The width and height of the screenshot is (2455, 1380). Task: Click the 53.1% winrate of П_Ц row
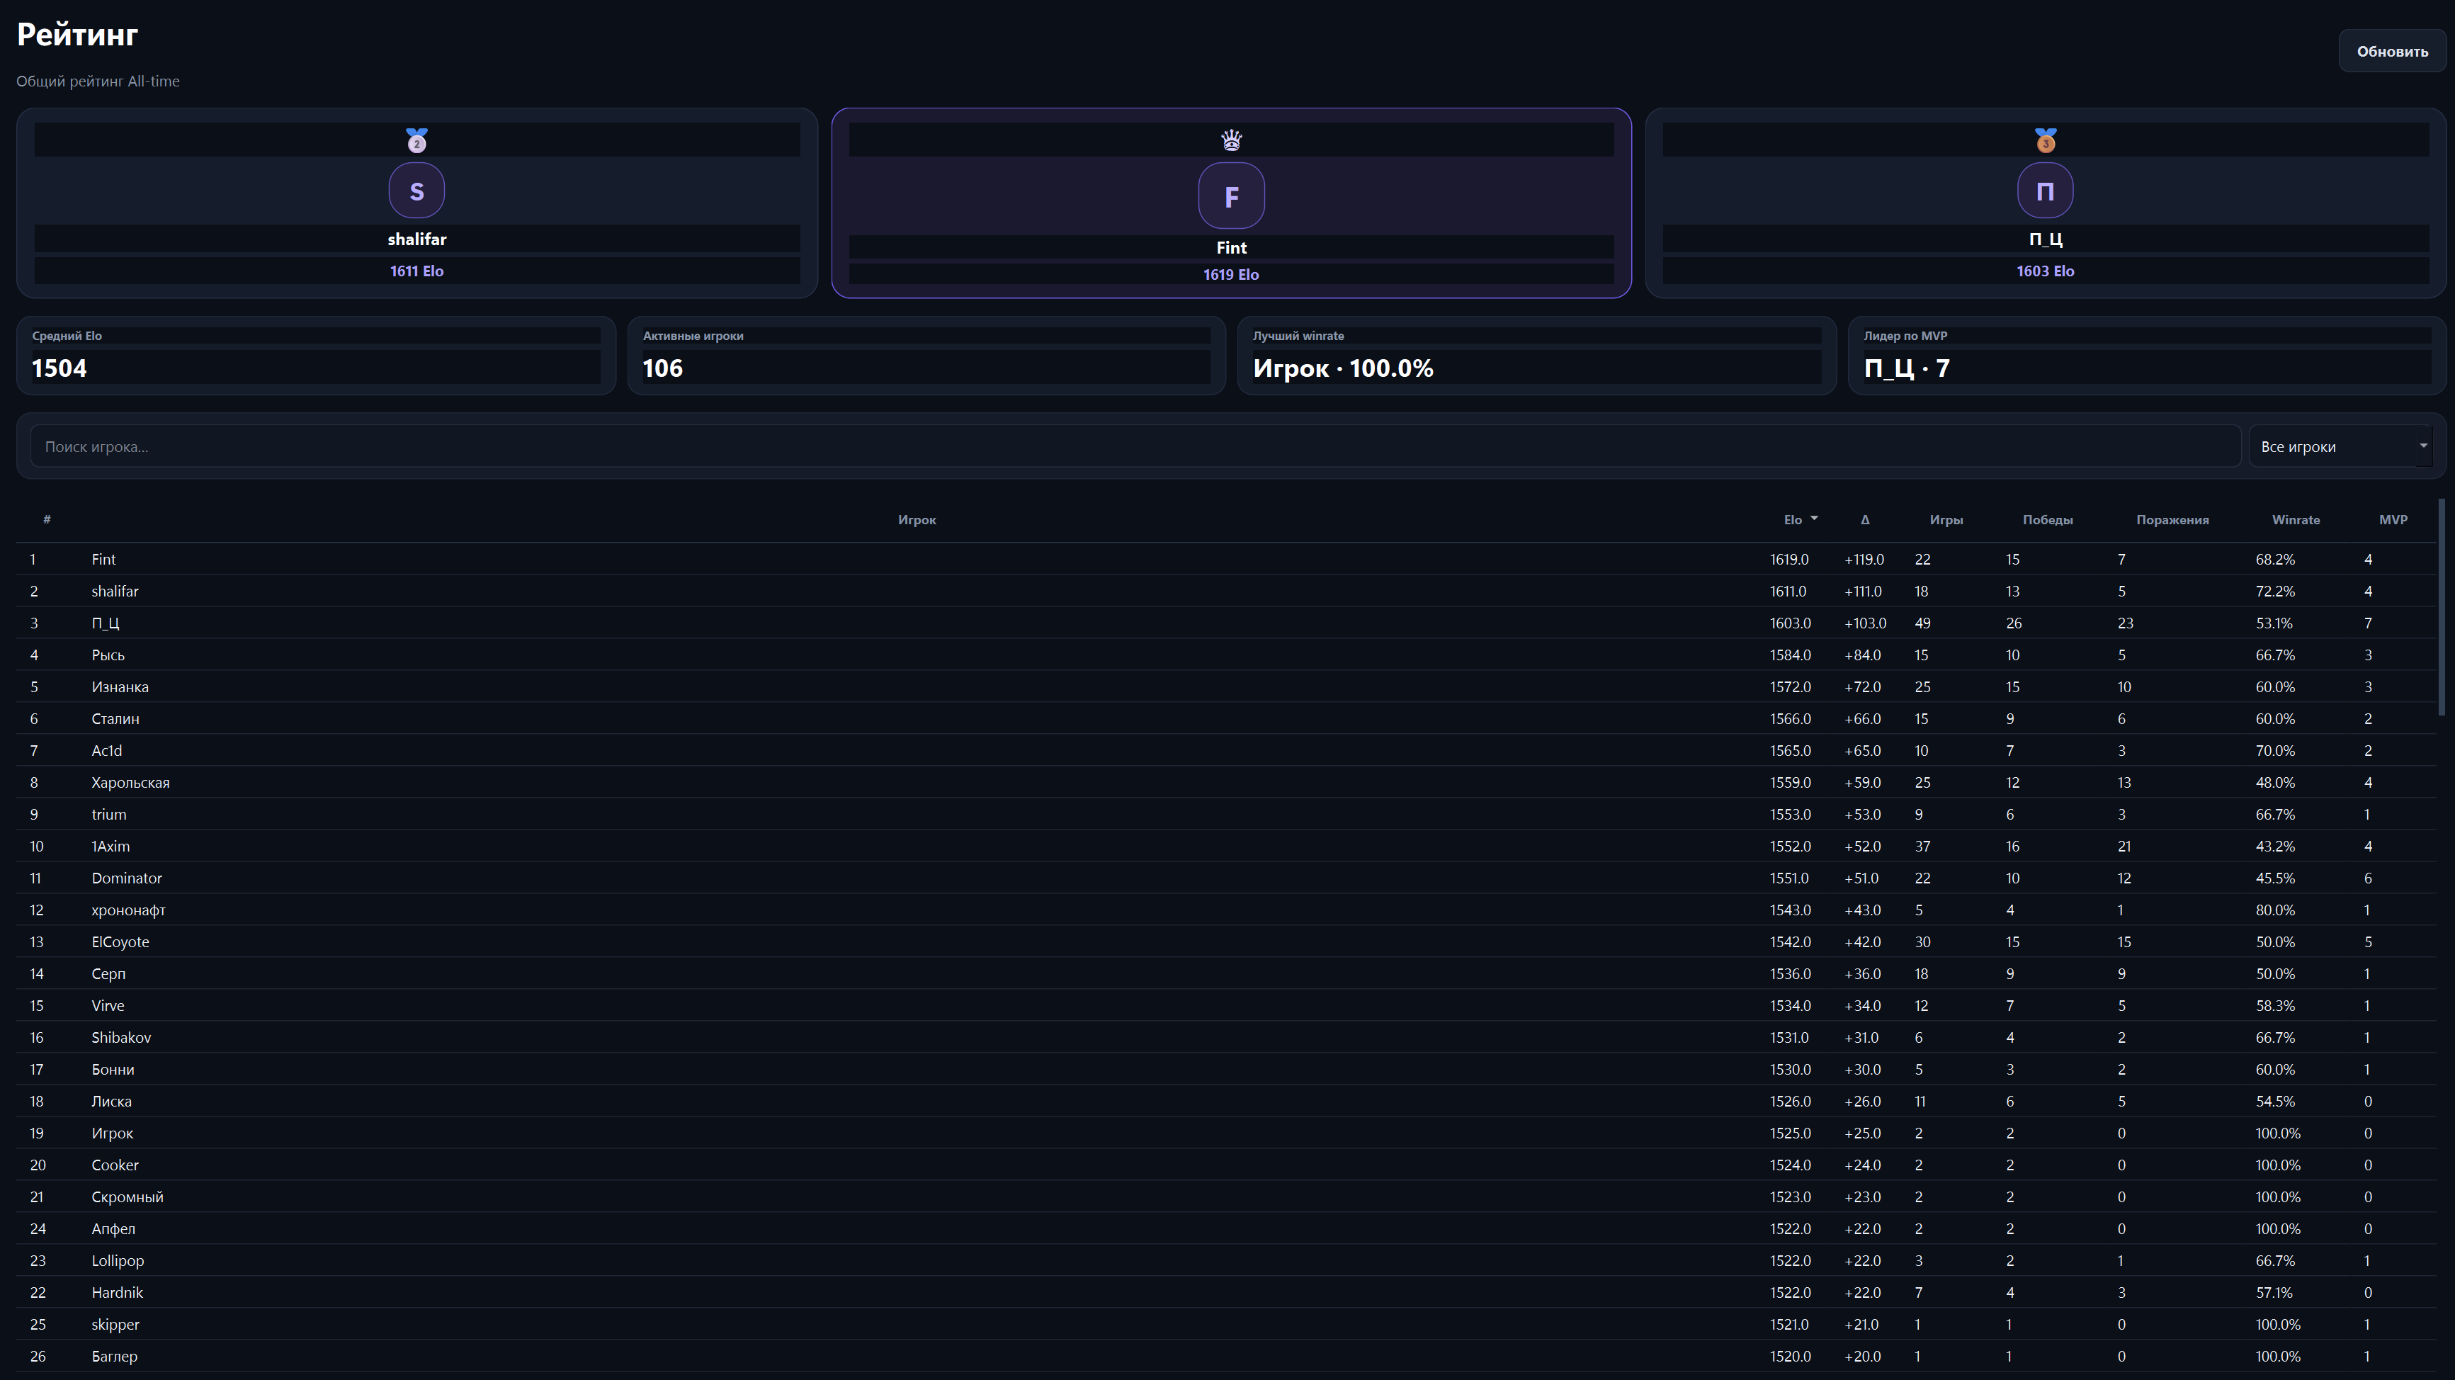(x=2274, y=623)
